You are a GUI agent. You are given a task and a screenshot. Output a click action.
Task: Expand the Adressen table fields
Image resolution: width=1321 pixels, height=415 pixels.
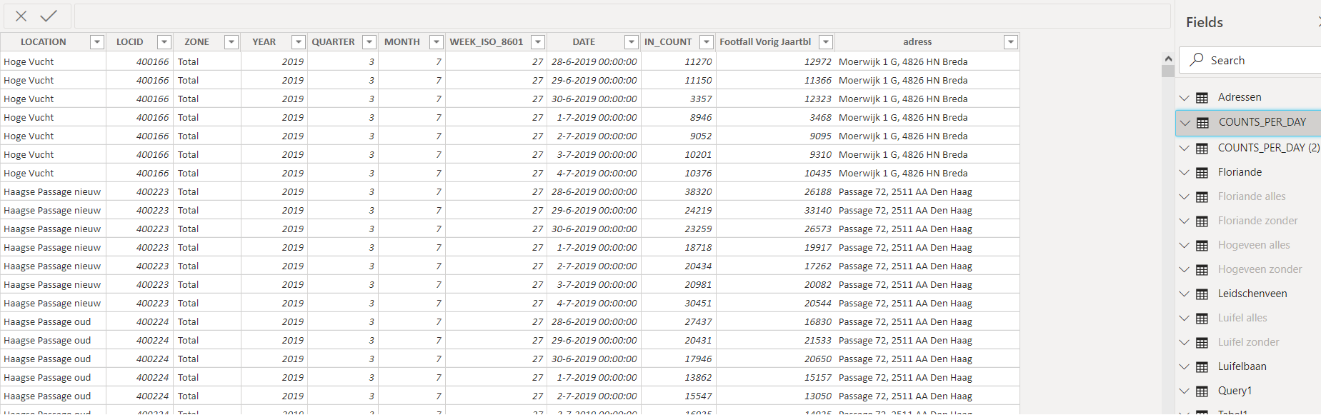coord(1185,98)
